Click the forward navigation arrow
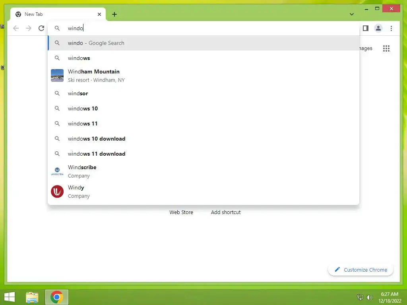 [x=29, y=28]
